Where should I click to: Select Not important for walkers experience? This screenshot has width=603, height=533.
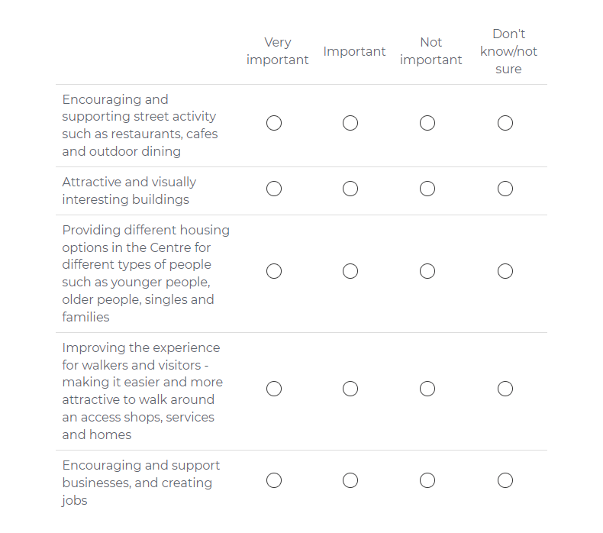[427, 389]
